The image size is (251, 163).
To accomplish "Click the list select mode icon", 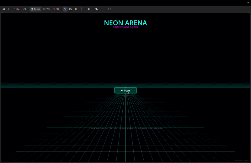I will click(70, 9).
